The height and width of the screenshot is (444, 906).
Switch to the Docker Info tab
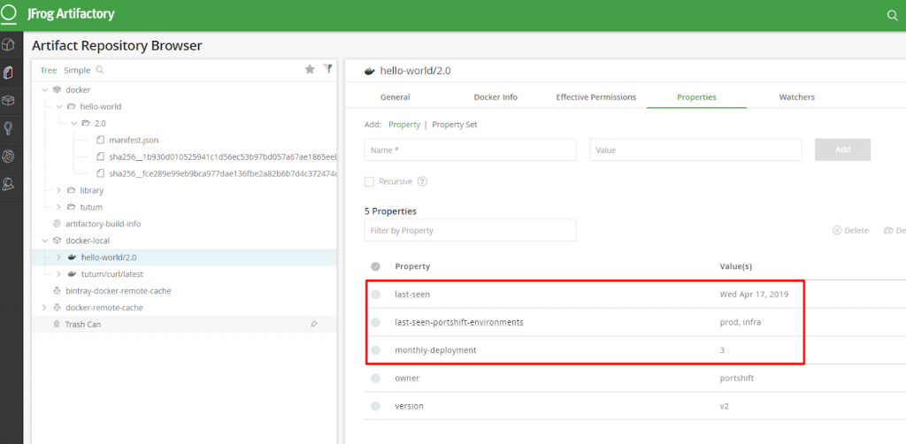[495, 97]
